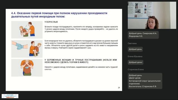Select the slide title '4.4. Оказание первой помощи'
Screen dimensions: 178x100
click(x=59, y=15)
